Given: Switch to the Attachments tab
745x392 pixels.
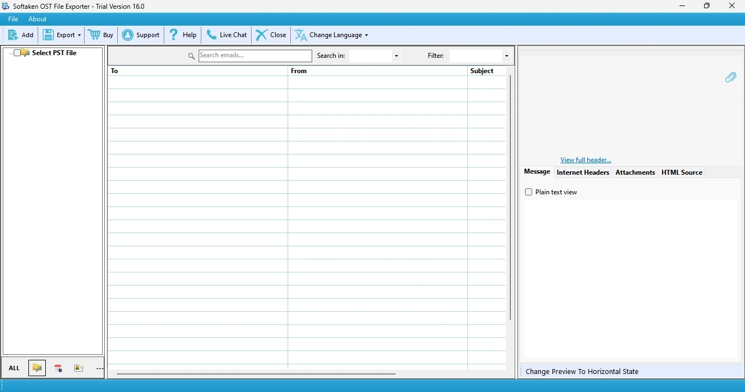Looking at the screenshot, I should pyautogui.click(x=635, y=173).
